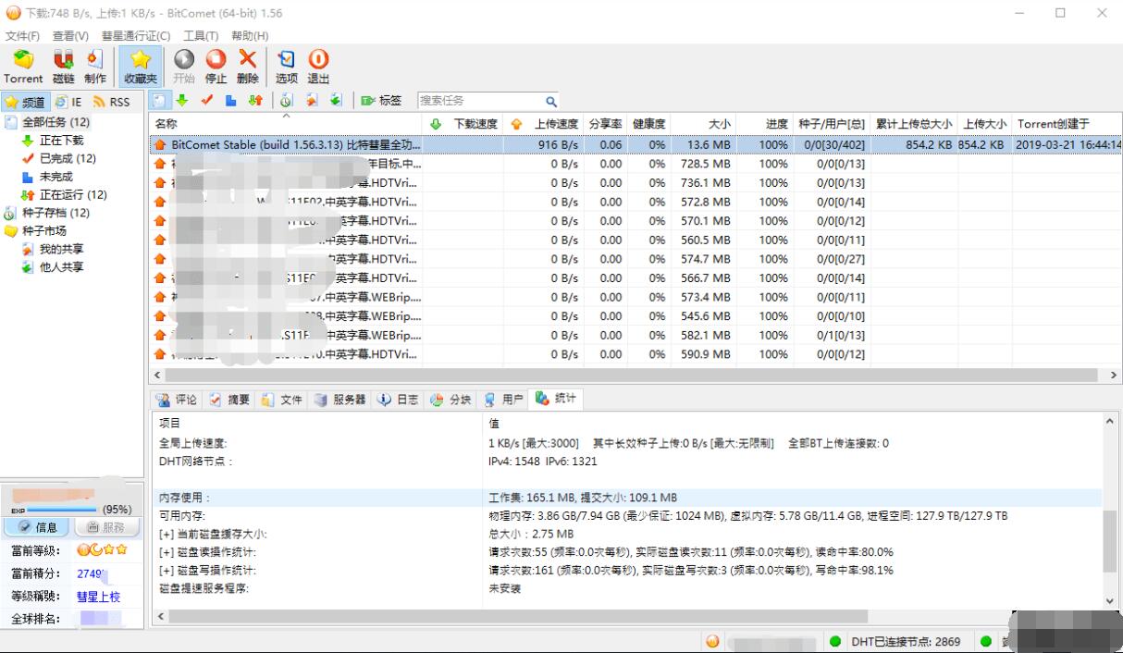This screenshot has height=653, width=1123.
Task: Open the 彗星通行证(C) menu
Action: tap(136, 36)
